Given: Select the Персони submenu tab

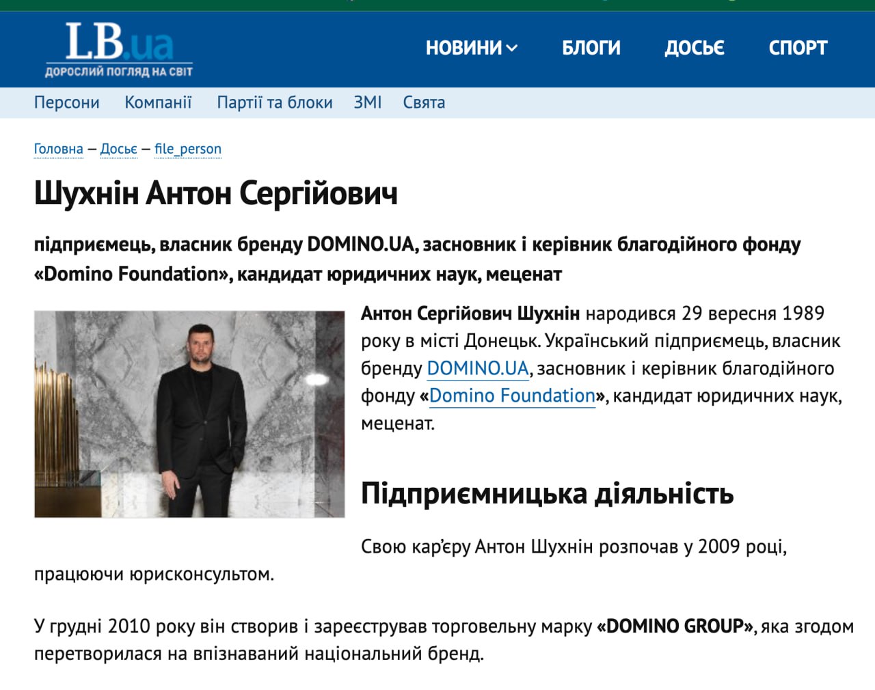Looking at the screenshot, I should 67,102.
